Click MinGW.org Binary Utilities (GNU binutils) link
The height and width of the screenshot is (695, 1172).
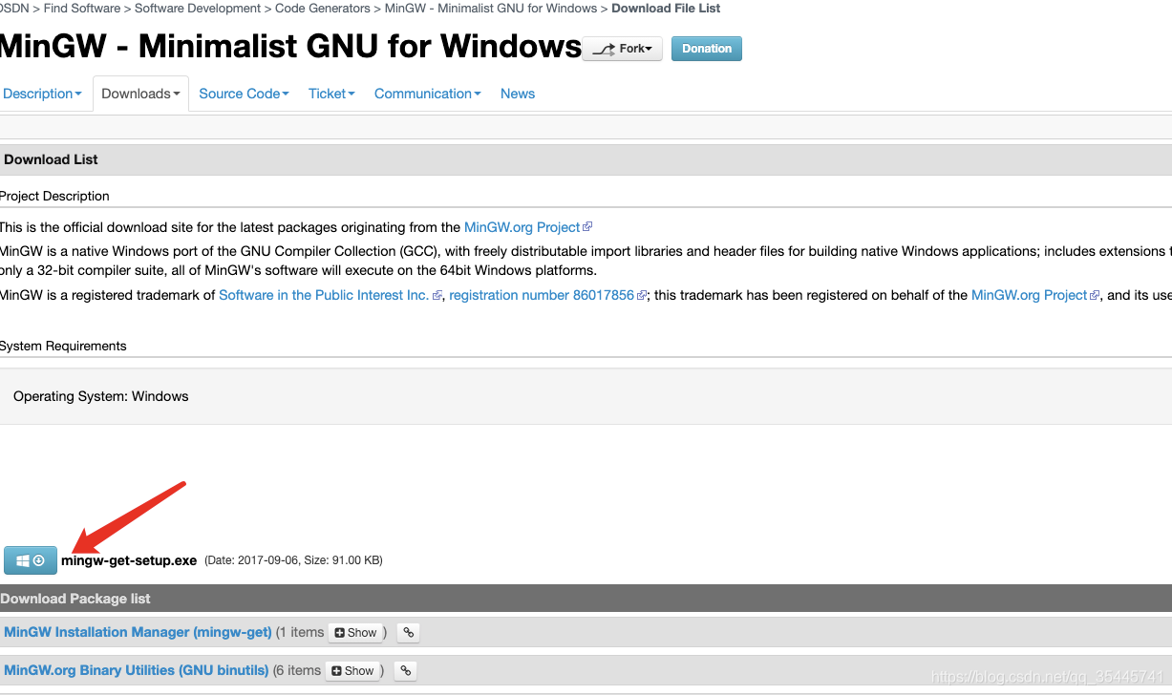click(x=136, y=670)
